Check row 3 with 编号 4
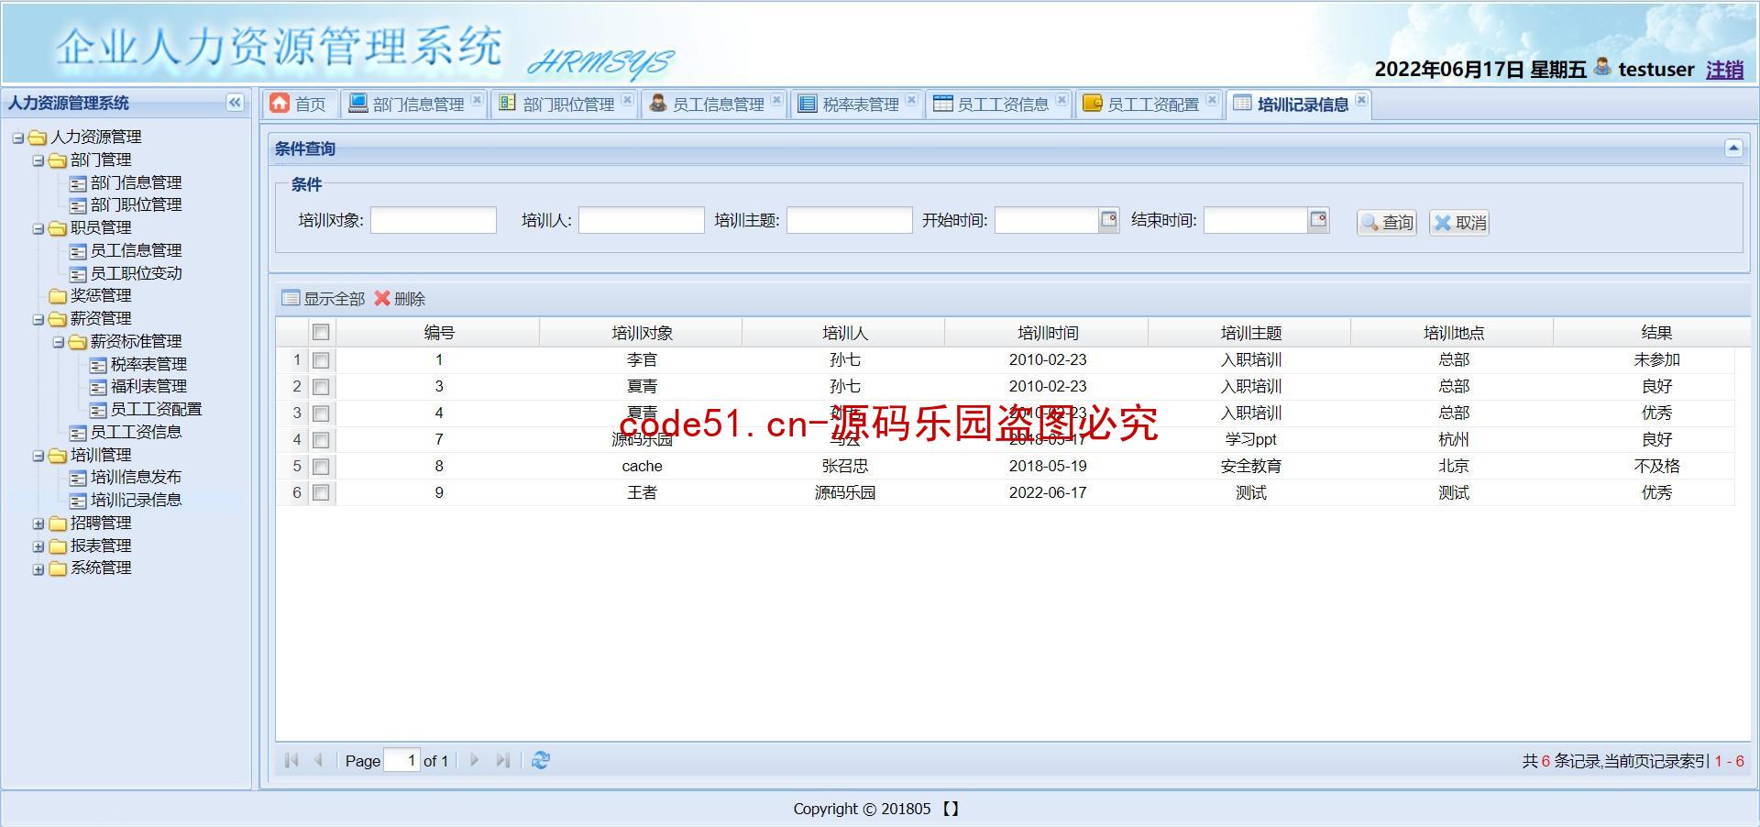The image size is (1760, 827). click(x=321, y=413)
